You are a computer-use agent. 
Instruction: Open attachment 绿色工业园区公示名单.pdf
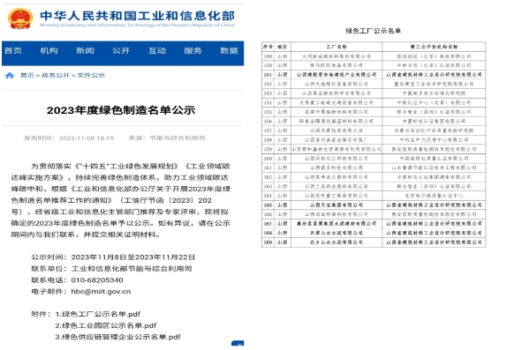106,325
